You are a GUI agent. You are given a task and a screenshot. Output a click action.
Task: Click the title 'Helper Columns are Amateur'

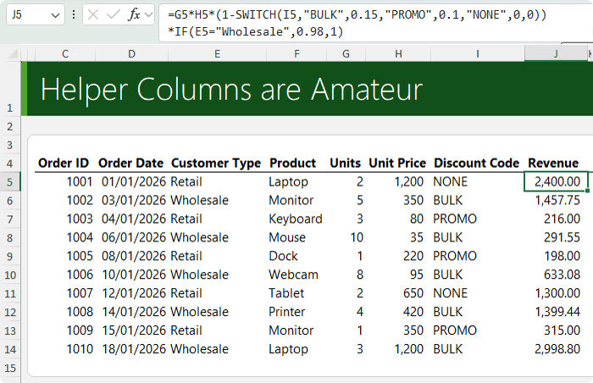point(231,90)
